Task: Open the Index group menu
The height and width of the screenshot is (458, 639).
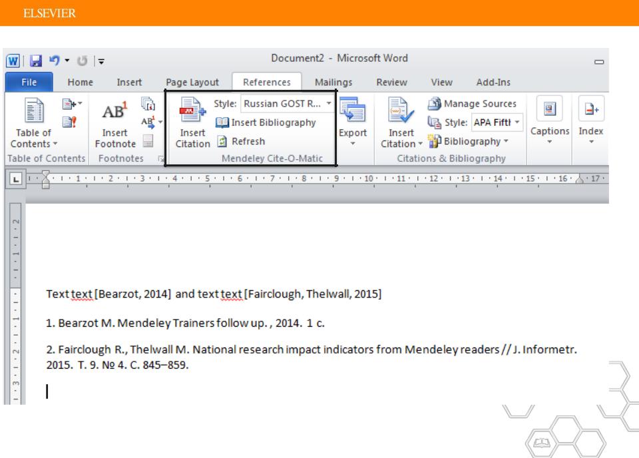Action: [x=591, y=120]
